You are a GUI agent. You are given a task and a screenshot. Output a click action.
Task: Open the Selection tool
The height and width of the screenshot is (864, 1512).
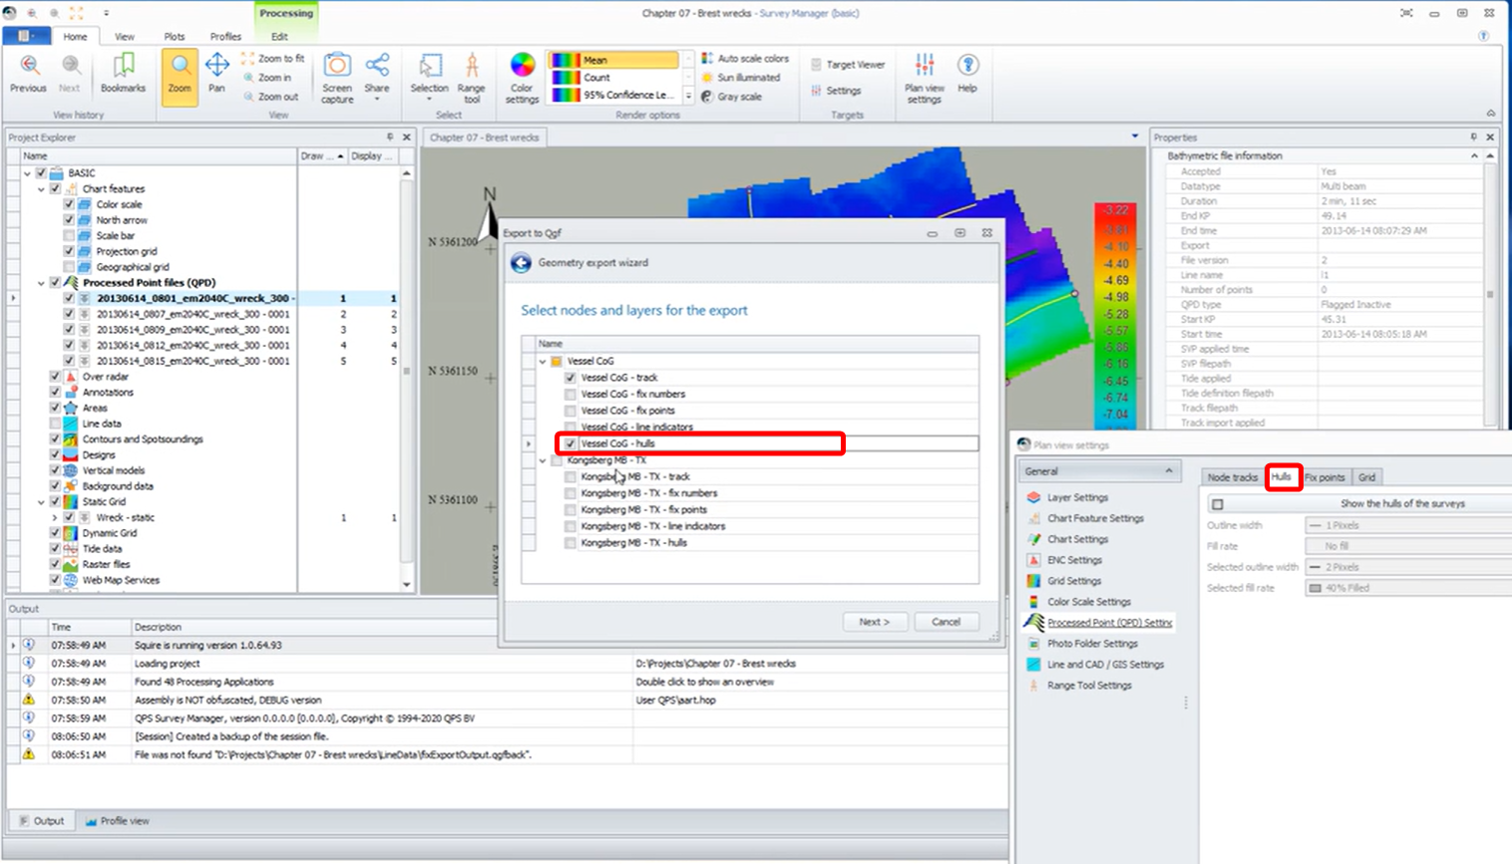pos(430,76)
